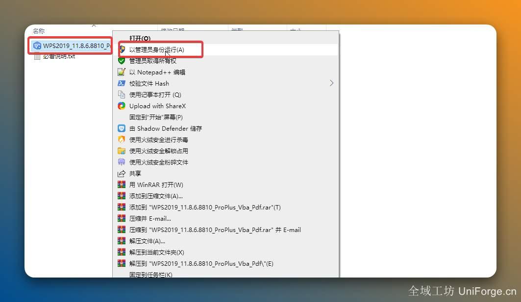The height and width of the screenshot is (302, 521).
Task: Click the notepad icon for 使用记事本打开
Action: (x=122, y=94)
